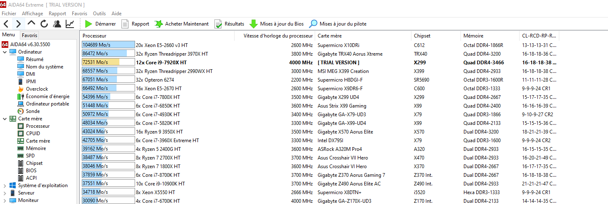
Task: Select Chipset in the sidebar tree
Action: pyautogui.click(x=30, y=163)
